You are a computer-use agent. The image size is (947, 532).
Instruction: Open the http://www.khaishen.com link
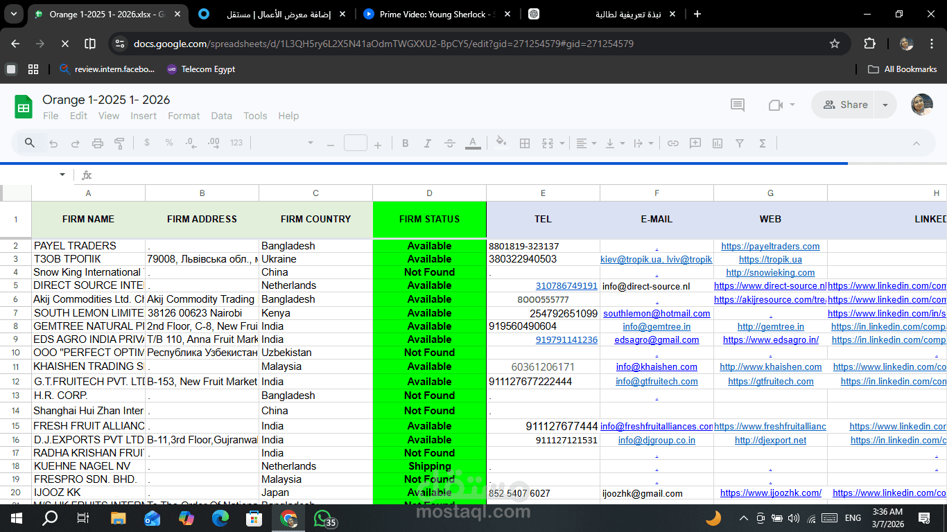pyautogui.click(x=770, y=366)
